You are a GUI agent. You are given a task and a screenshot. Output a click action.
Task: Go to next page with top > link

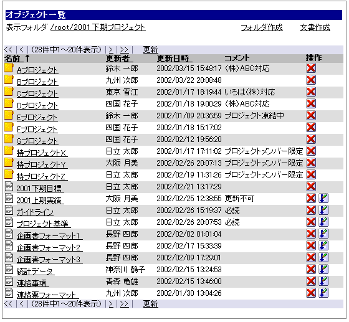click(111, 50)
